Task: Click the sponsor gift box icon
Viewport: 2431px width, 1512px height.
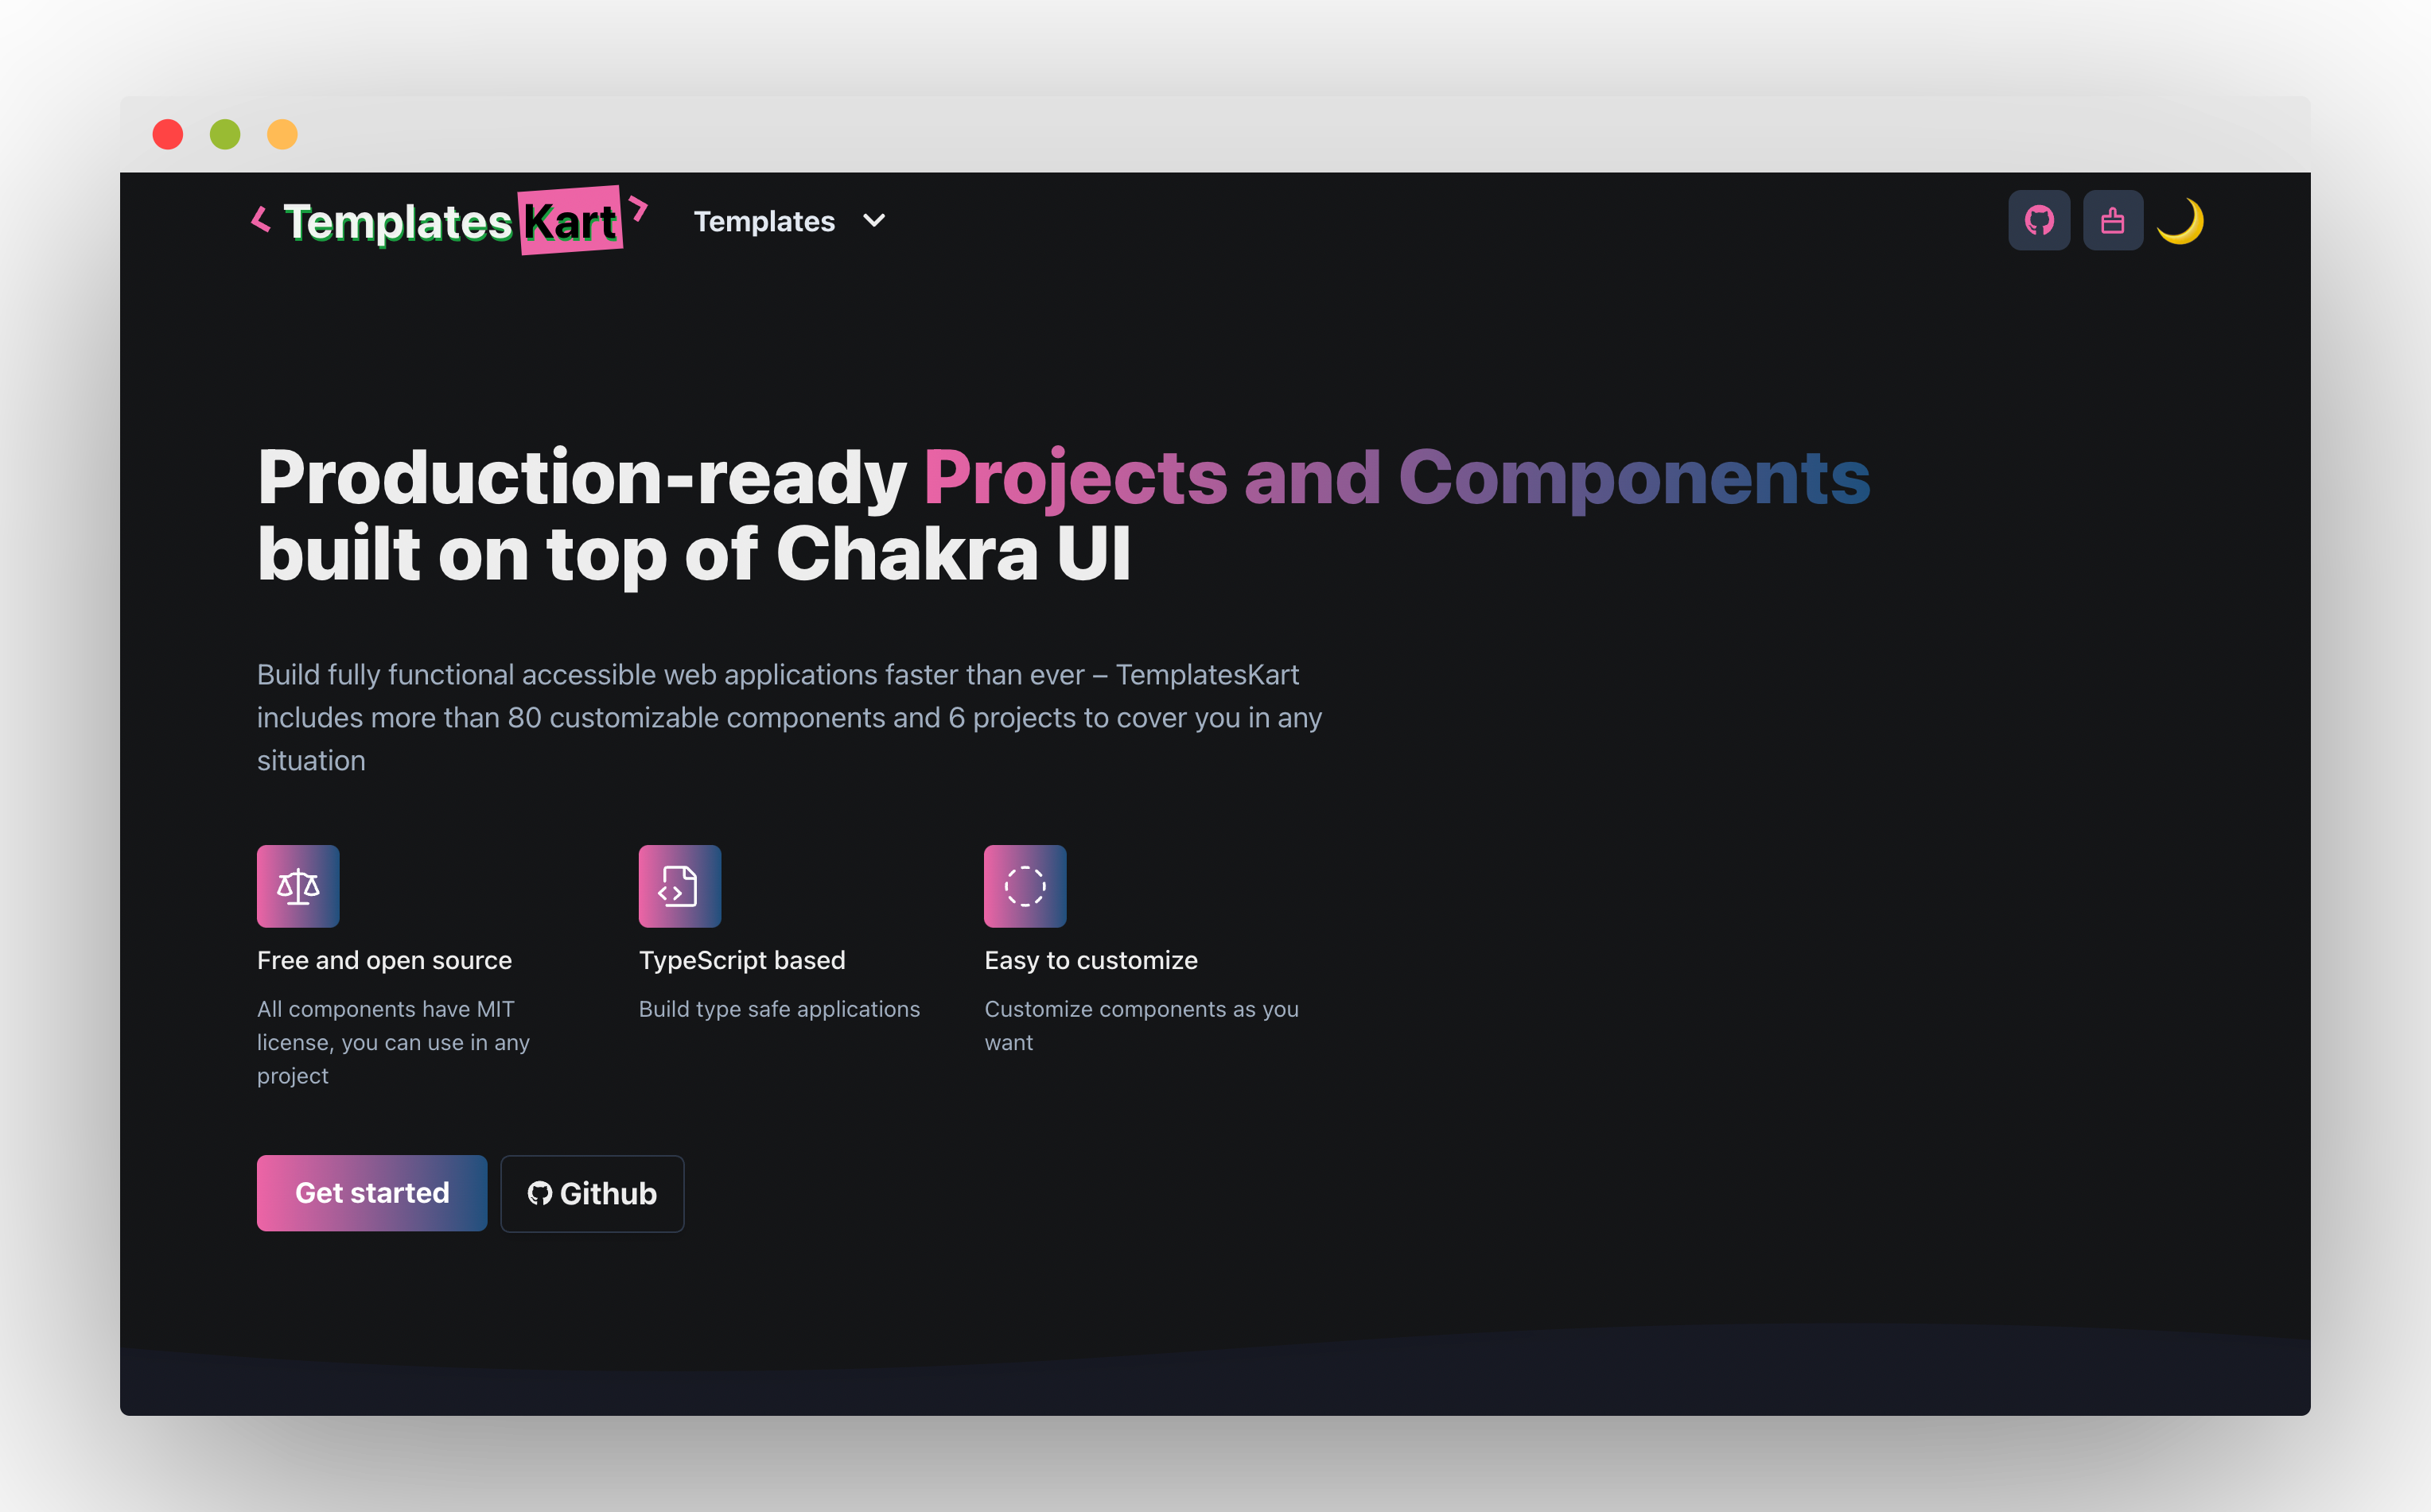Action: (x=2113, y=220)
